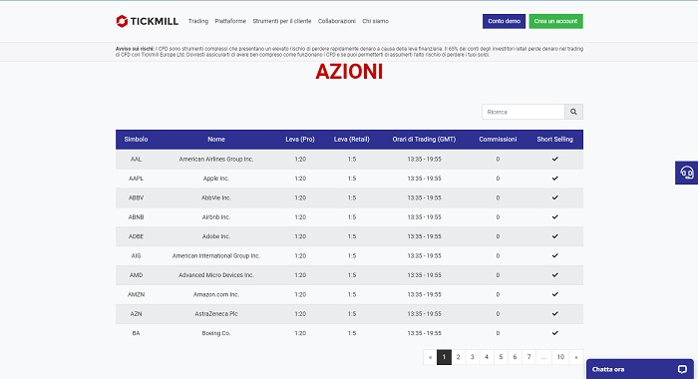Screen dimensions: 698x379
Task: Open the Piattaforme menu
Action: (230, 21)
